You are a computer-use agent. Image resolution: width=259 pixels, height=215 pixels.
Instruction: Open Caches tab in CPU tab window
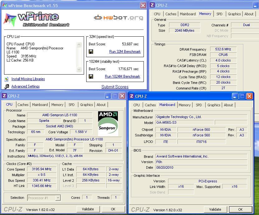[x=23, y=105]
